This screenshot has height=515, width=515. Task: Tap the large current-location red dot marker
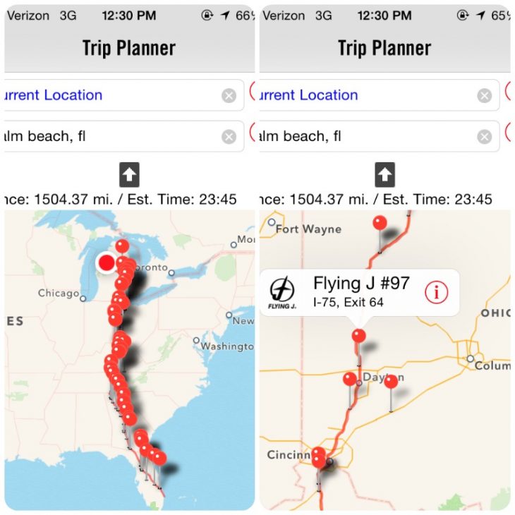coord(107,262)
